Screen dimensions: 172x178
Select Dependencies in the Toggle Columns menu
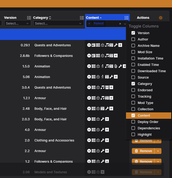148,128
